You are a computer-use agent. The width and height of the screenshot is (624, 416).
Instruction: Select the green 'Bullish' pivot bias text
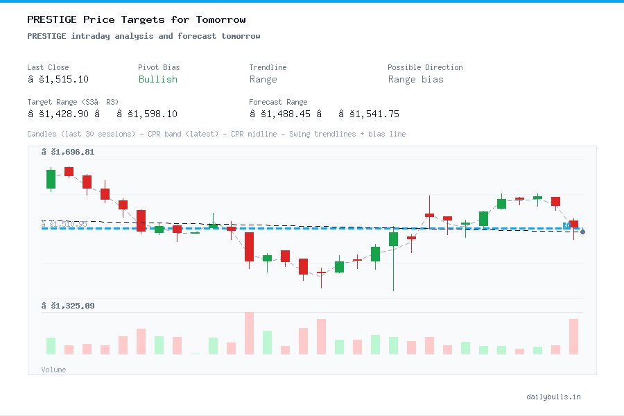pos(158,80)
